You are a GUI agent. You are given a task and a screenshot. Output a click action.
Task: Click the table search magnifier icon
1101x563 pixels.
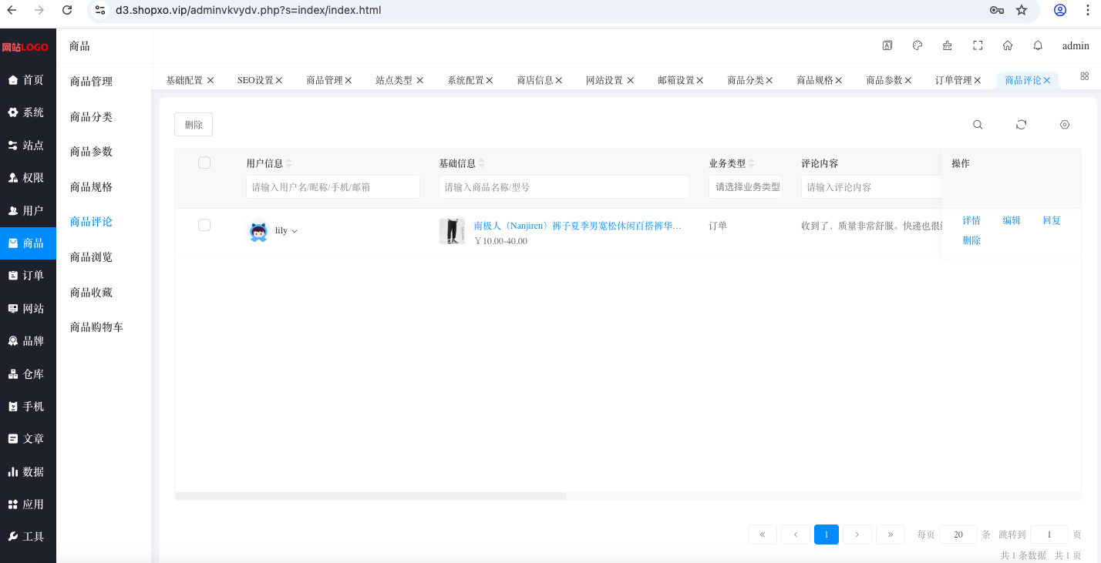click(x=978, y=125)
